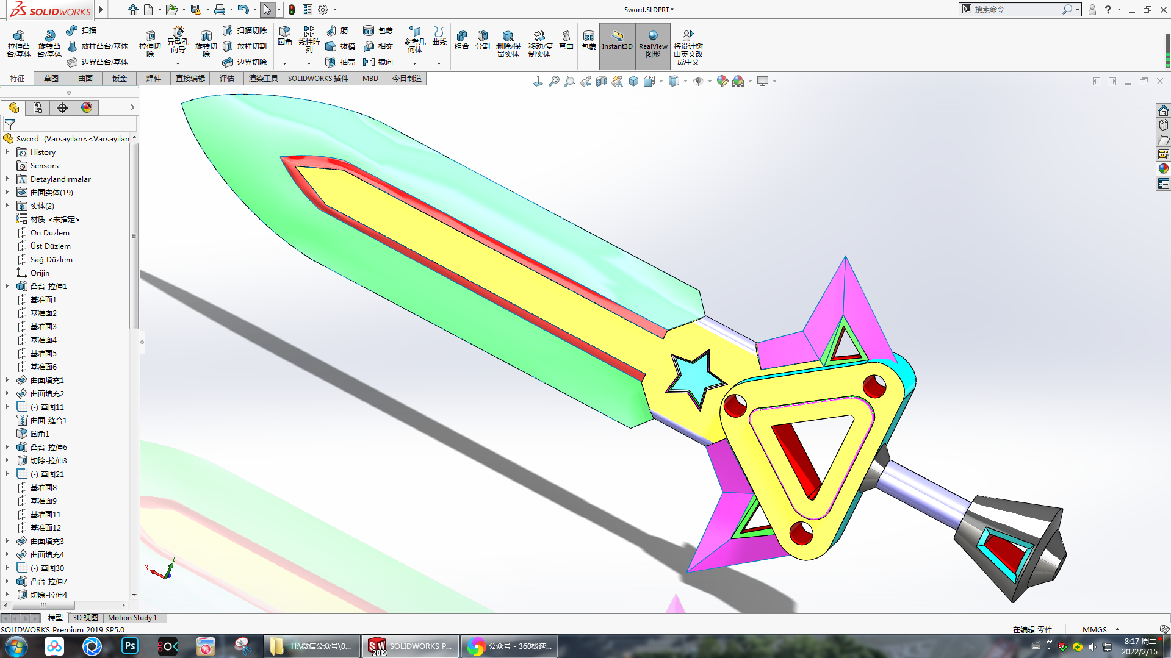Click the Rib (筋) tool
The width and height of the screenshot is (1171, 658).
click(x=337, y=30)
